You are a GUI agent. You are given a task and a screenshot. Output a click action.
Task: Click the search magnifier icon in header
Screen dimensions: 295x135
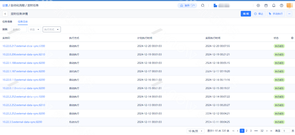(x=203, y=5)
